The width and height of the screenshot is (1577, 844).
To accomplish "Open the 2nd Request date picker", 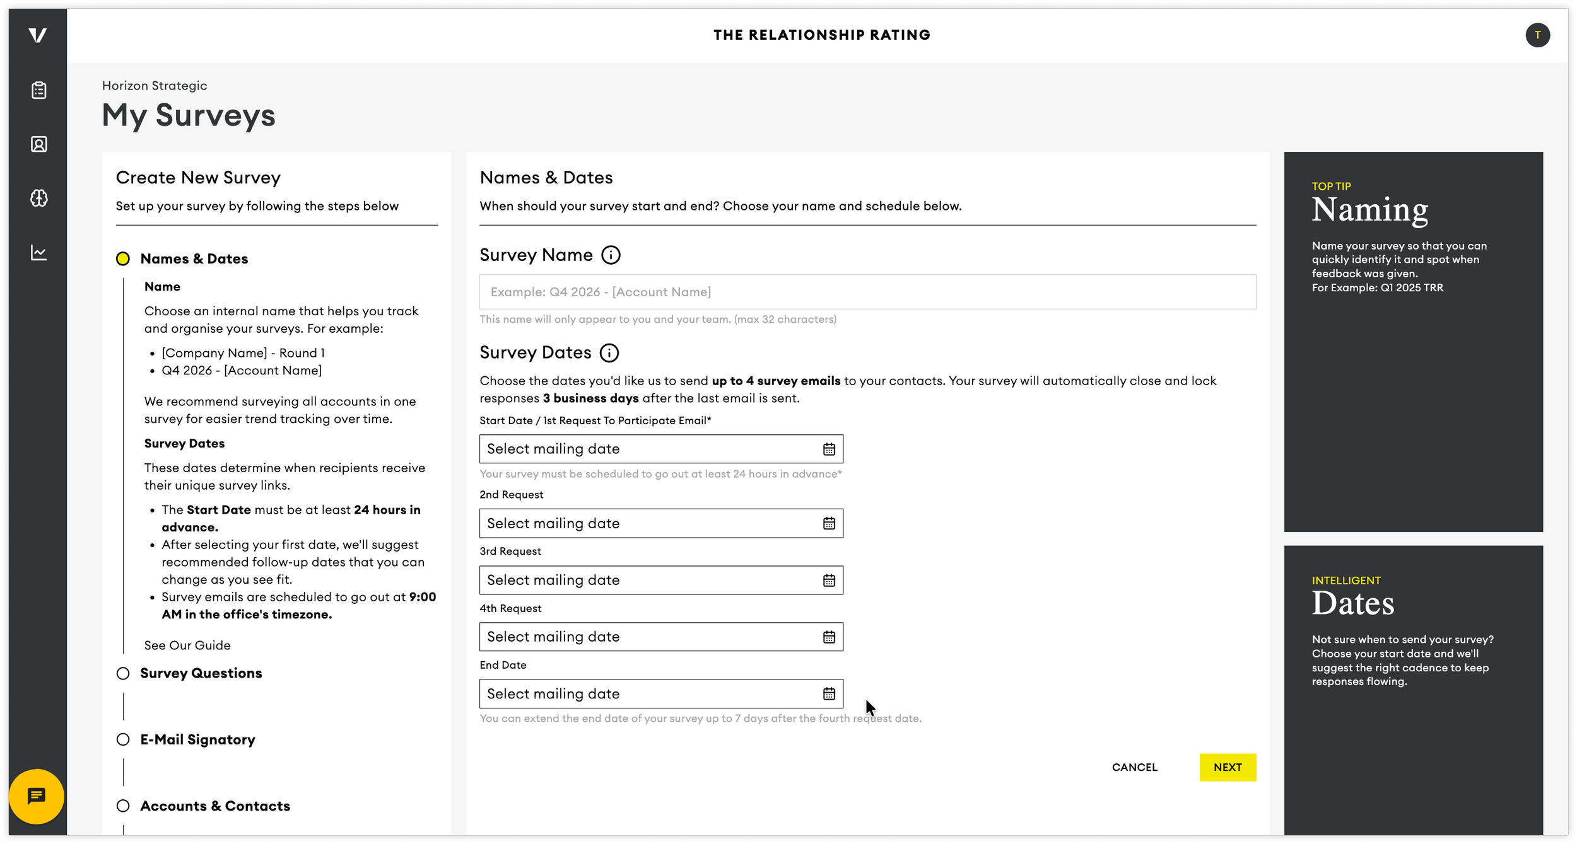I will click(x=829, y=523).
